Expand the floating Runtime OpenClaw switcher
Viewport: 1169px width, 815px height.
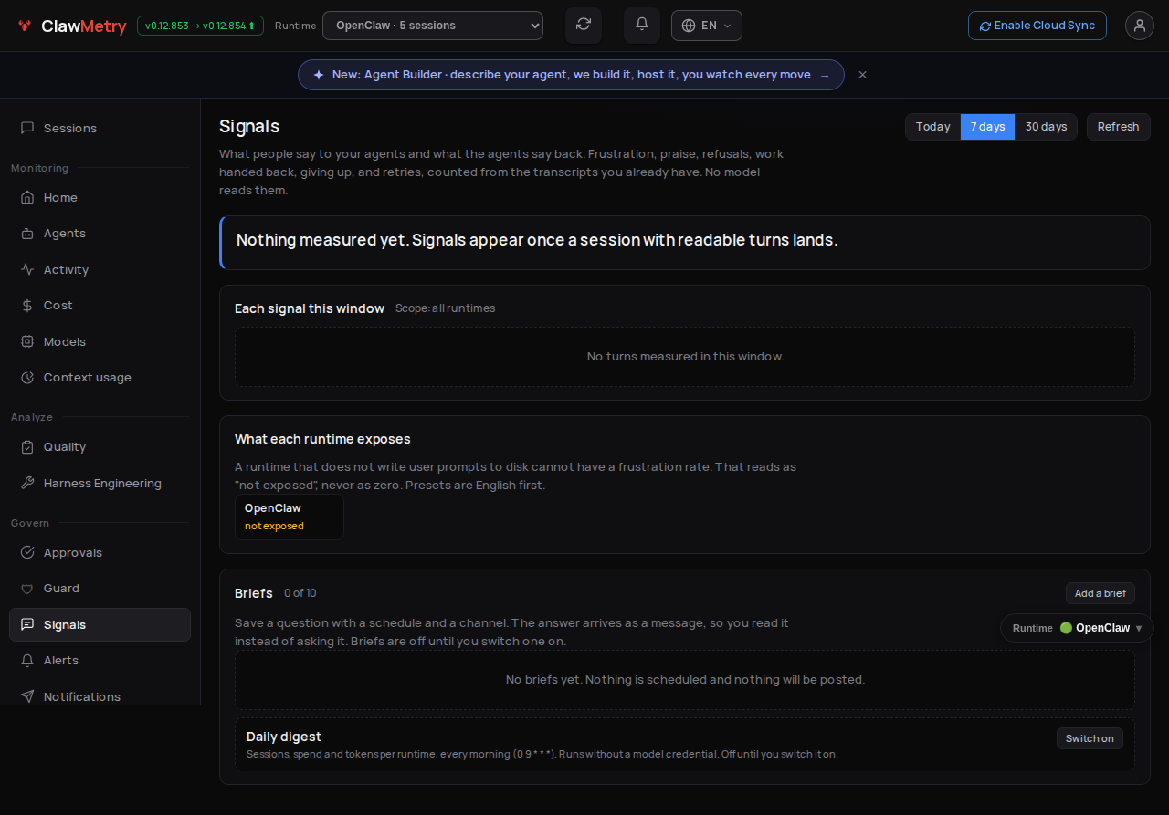tap(1077, 628)
